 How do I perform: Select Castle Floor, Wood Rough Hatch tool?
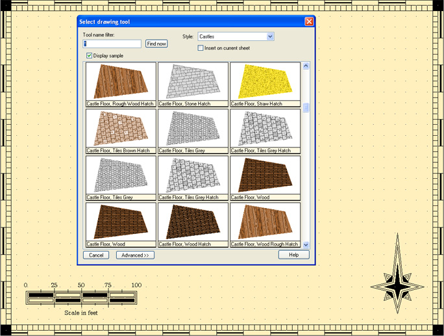[x=265, y=225]
